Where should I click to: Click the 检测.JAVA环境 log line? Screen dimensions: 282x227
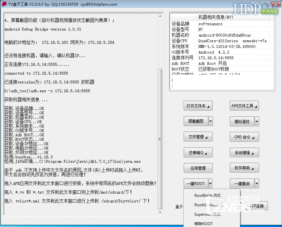click(x=72, y=161)
